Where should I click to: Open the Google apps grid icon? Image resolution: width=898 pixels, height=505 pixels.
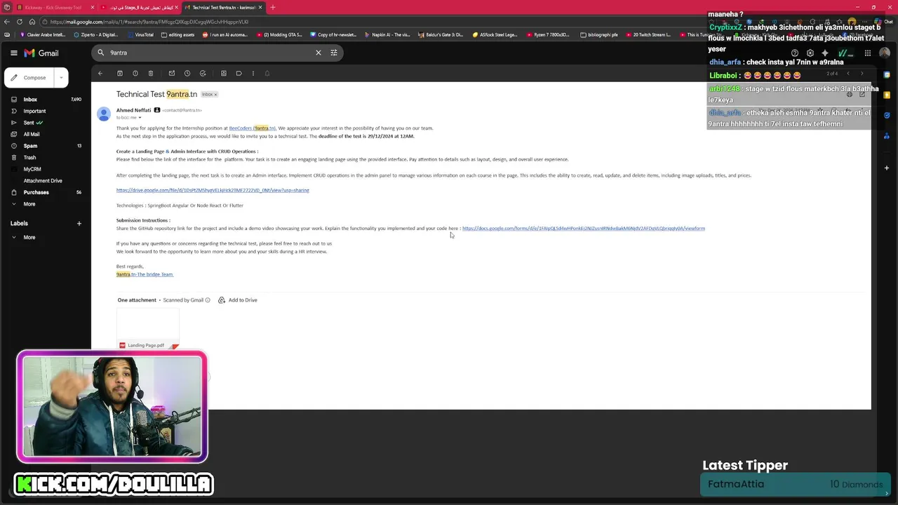868,53
